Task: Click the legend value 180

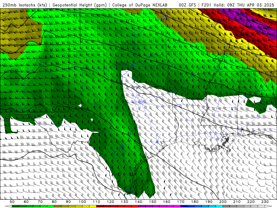Action: click(x=195, y=202)
